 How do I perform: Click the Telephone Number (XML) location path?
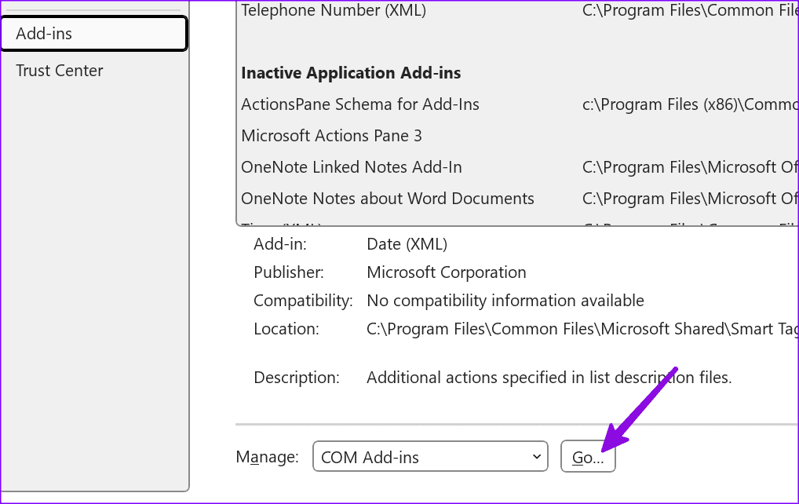(690, 10)
